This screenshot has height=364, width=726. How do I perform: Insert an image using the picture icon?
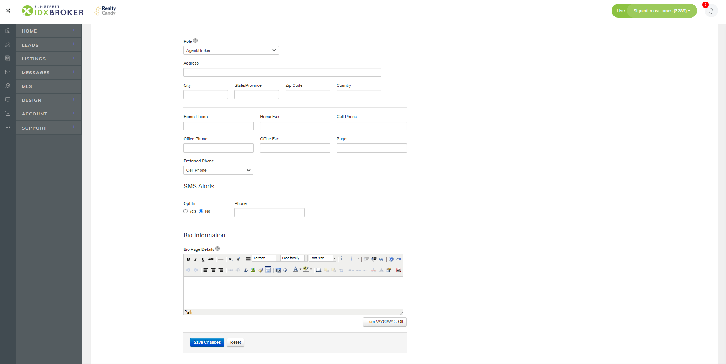tap(253, 270)
